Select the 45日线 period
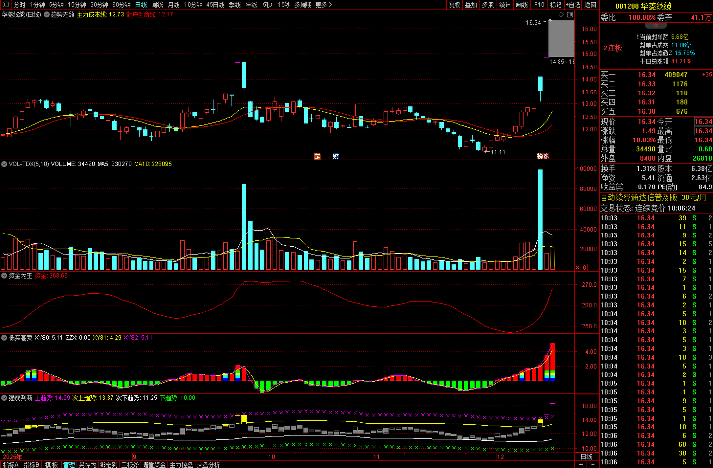The height and width of the screenshot is (468, 713). (x=215, y=5)
